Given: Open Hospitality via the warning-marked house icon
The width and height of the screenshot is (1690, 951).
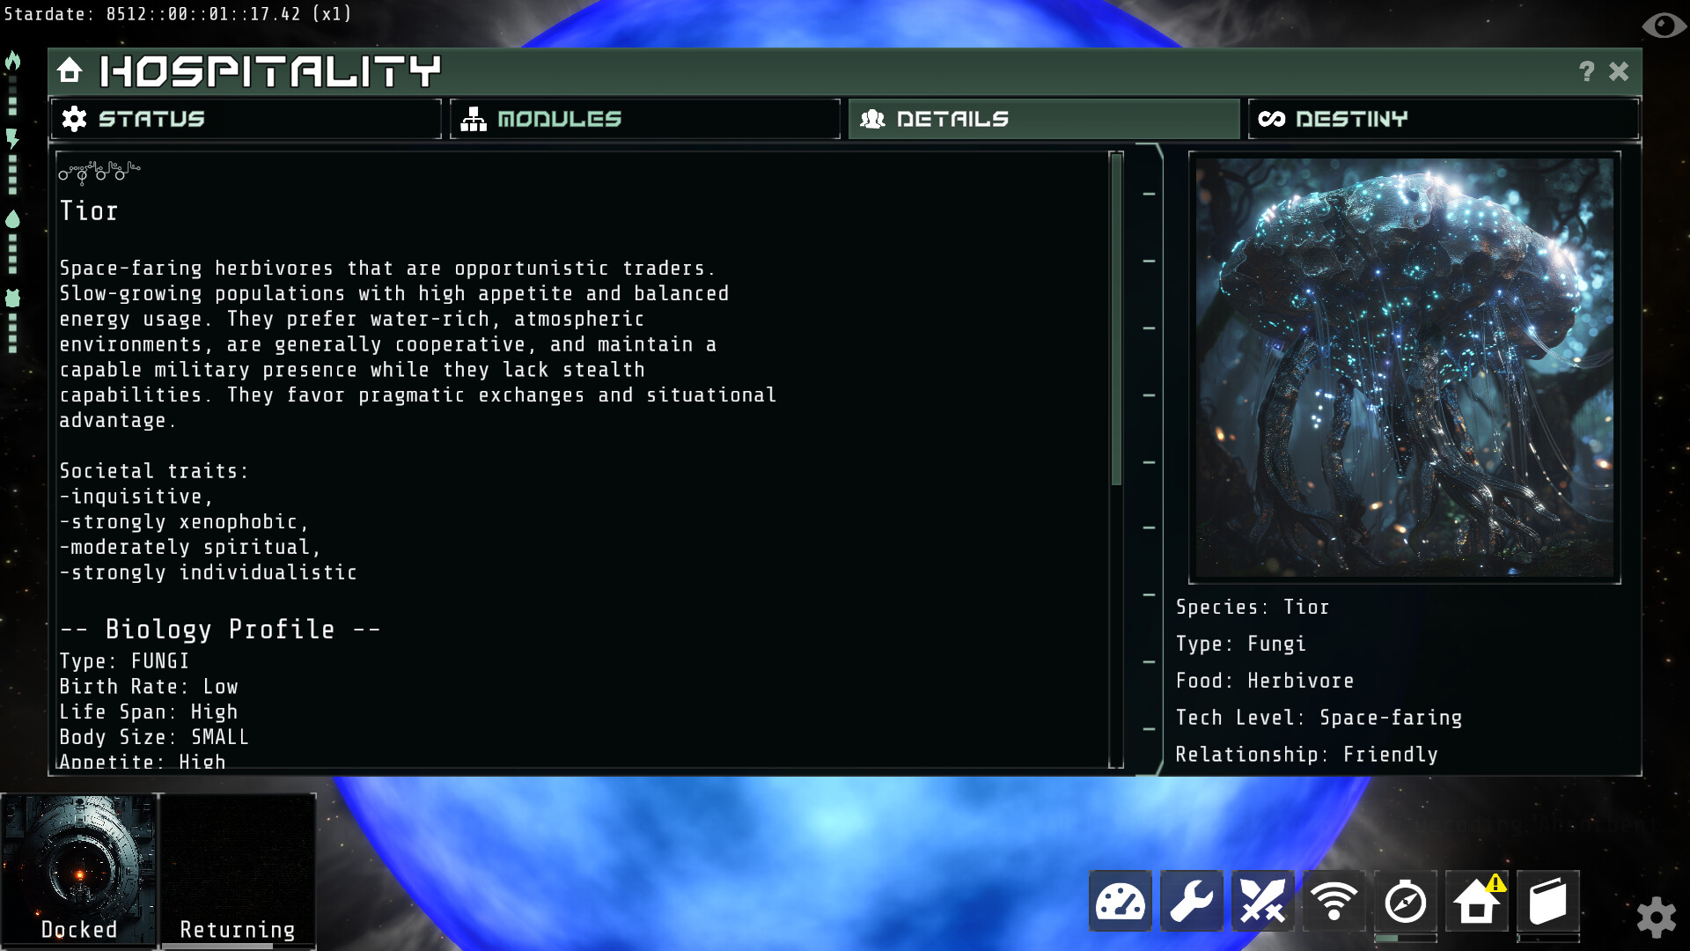Looking at the screenshot, I should 1476,901.
